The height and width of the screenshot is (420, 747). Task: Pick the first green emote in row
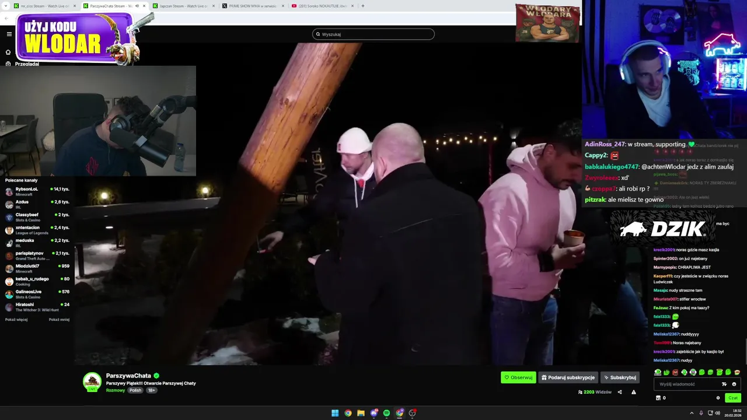658,372
